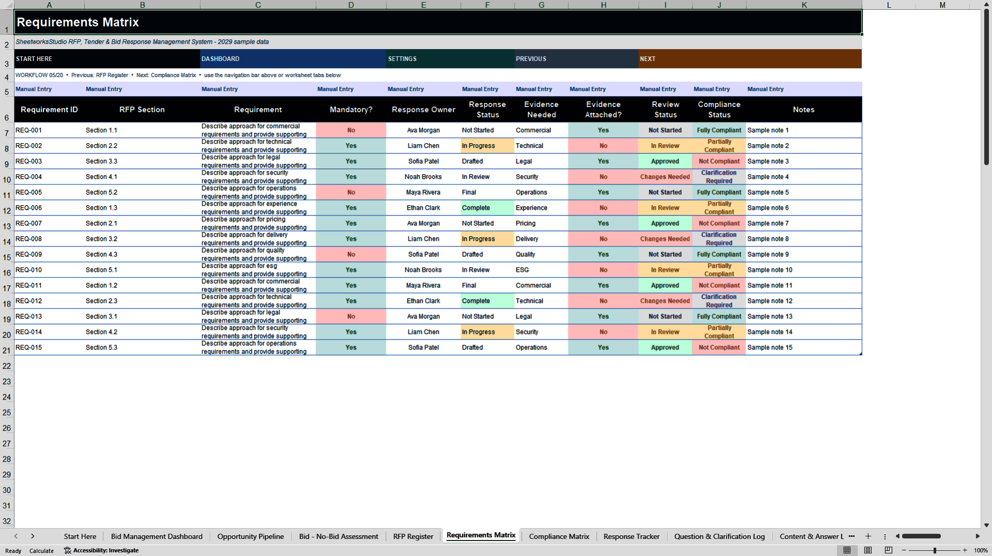Click the 100% zoom level
The height and width of the screenshot is (556, 992).
pyautogui.click(x=981, y=550)
